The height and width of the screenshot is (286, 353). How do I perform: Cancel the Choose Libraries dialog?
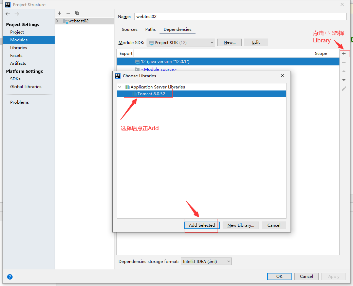[274, 225]
